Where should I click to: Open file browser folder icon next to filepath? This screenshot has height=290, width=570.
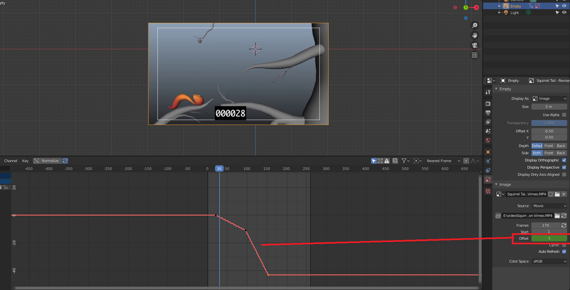pos(557,216)
